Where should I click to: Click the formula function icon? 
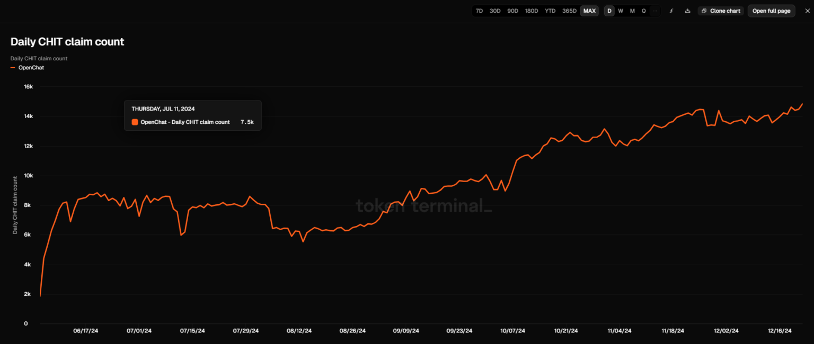(x=671, y=11)
